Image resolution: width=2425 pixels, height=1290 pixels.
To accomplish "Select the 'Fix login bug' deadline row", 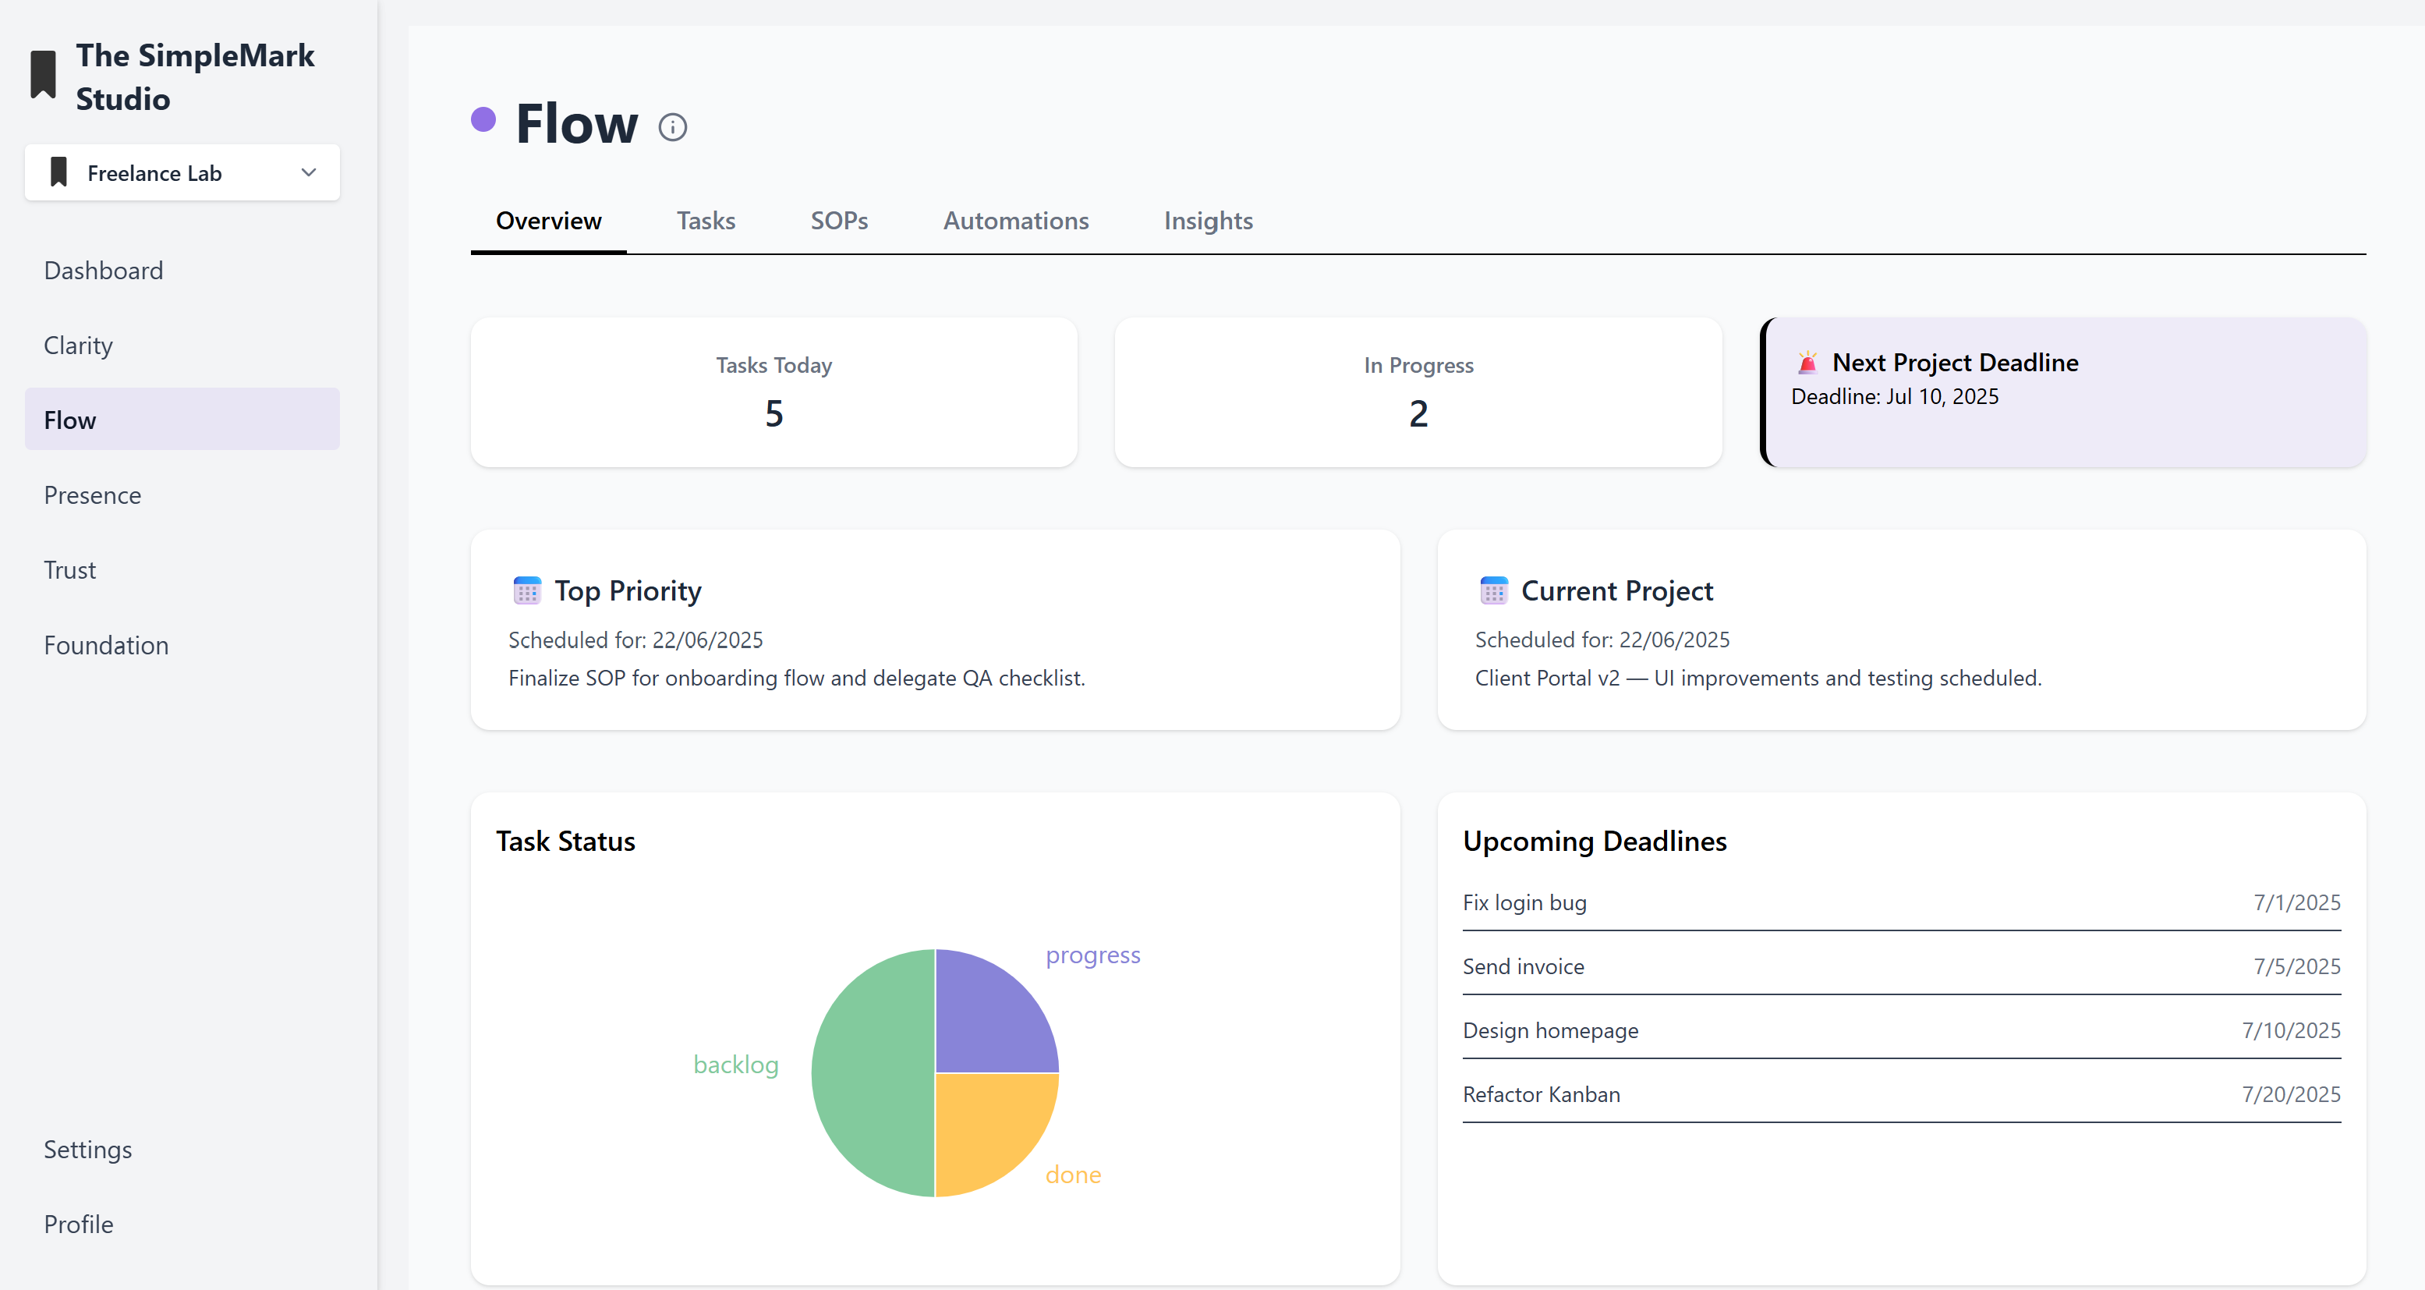I will pyautogui.click(x=1902, y=903).
